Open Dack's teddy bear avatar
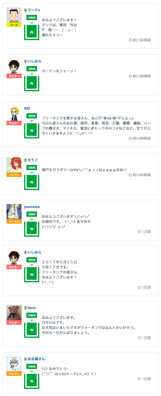 (x=14, y=313)
